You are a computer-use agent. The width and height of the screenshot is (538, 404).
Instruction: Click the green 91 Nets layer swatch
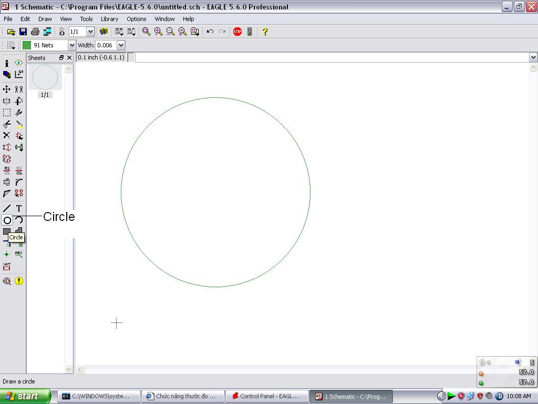[x=27, y=45]
